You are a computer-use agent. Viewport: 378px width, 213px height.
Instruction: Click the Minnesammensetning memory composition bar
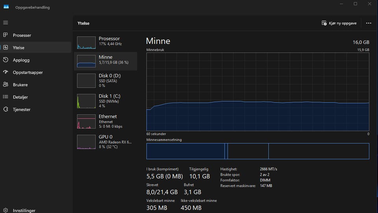258,151
